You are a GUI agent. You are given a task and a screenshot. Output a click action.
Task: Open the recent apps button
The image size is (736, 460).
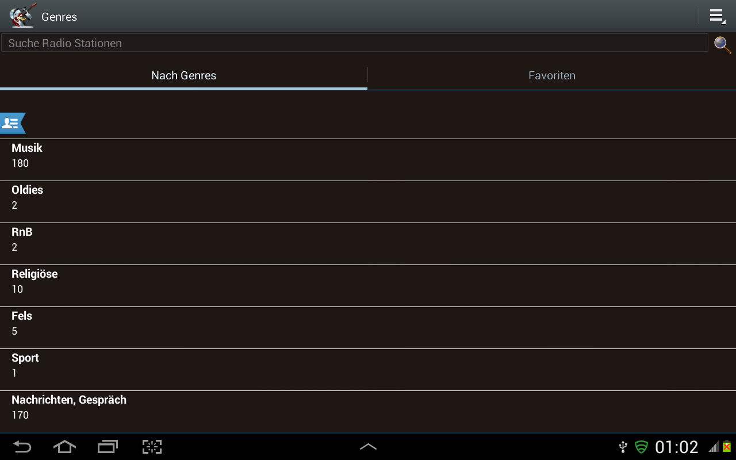click(108, 447)
